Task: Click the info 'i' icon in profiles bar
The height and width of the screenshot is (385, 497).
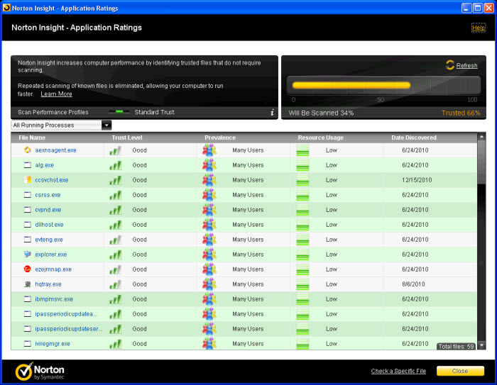Action: pyautogui.click(x=272, y=112)
